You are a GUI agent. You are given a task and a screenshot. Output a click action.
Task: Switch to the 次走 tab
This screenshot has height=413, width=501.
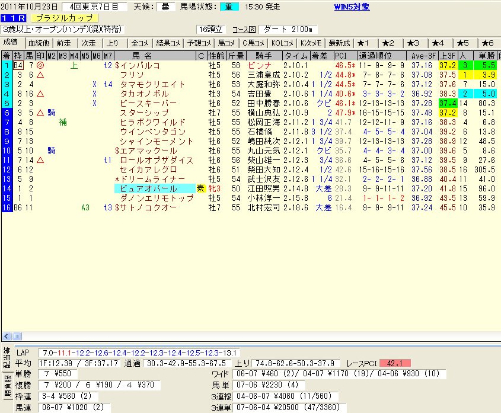pyautogui.click(x=88, y=43)
